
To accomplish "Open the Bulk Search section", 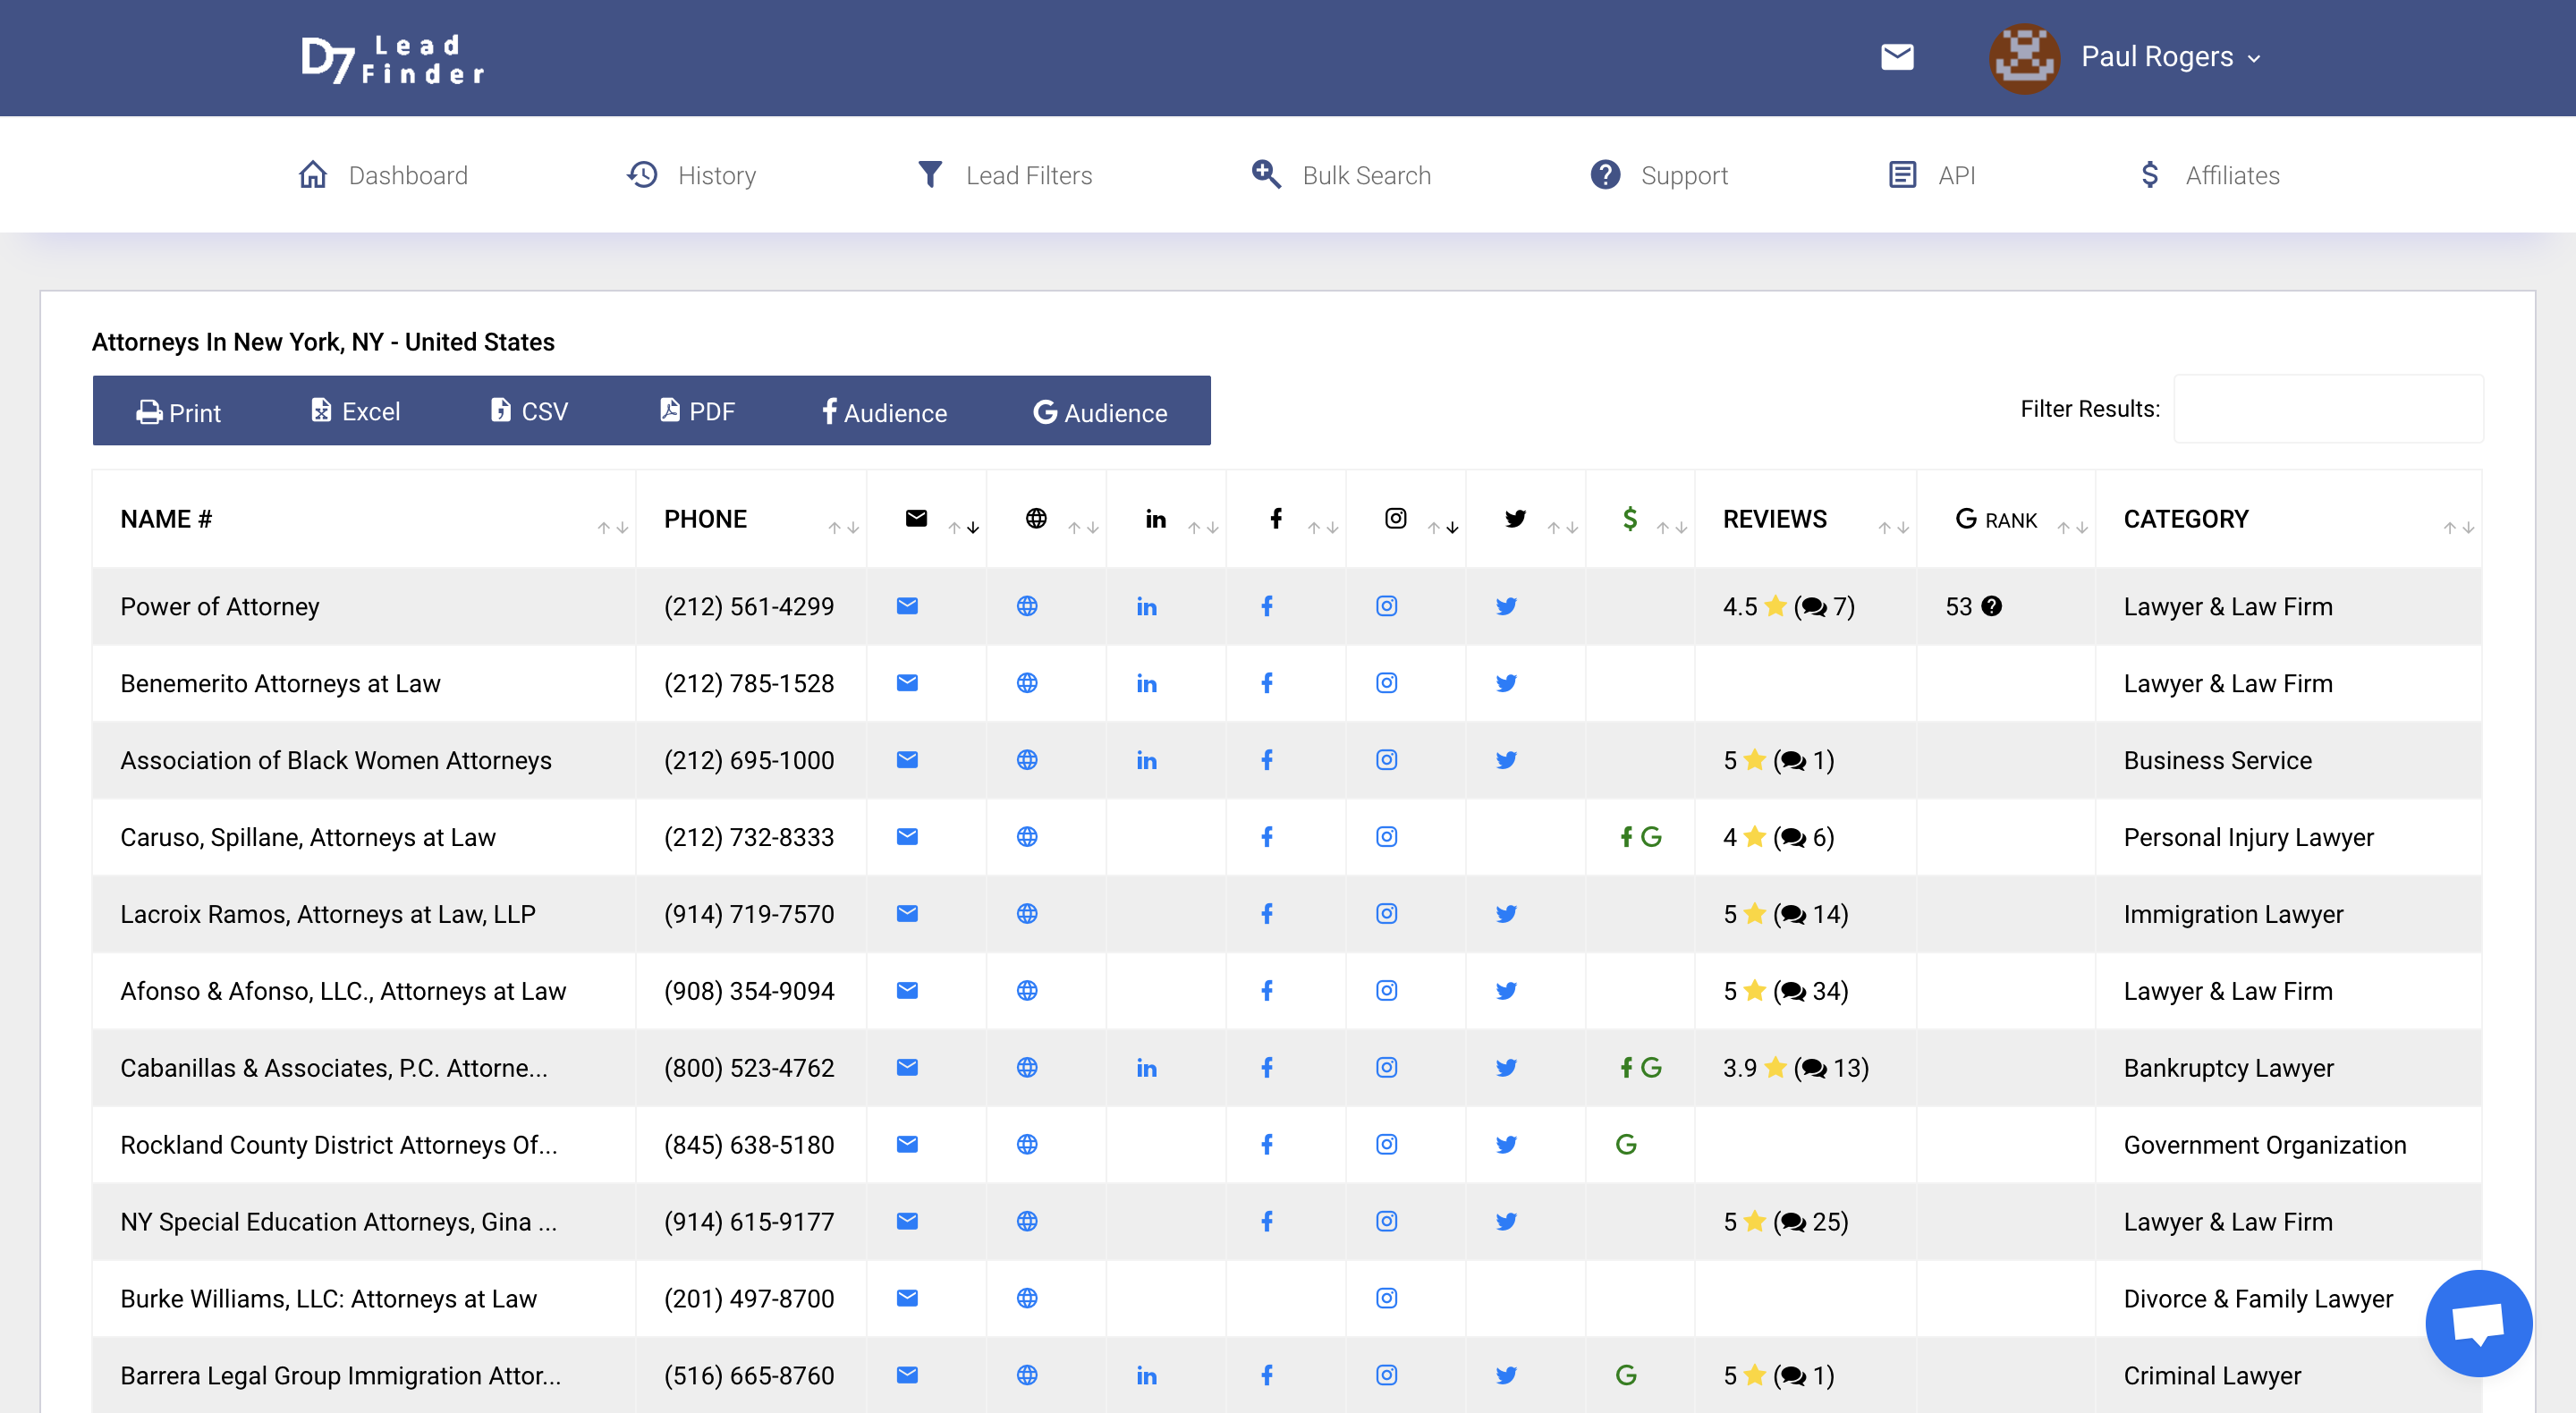I will [x=1366, y=175].
